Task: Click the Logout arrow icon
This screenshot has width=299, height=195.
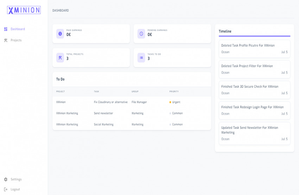Action: tap(6, 189)
